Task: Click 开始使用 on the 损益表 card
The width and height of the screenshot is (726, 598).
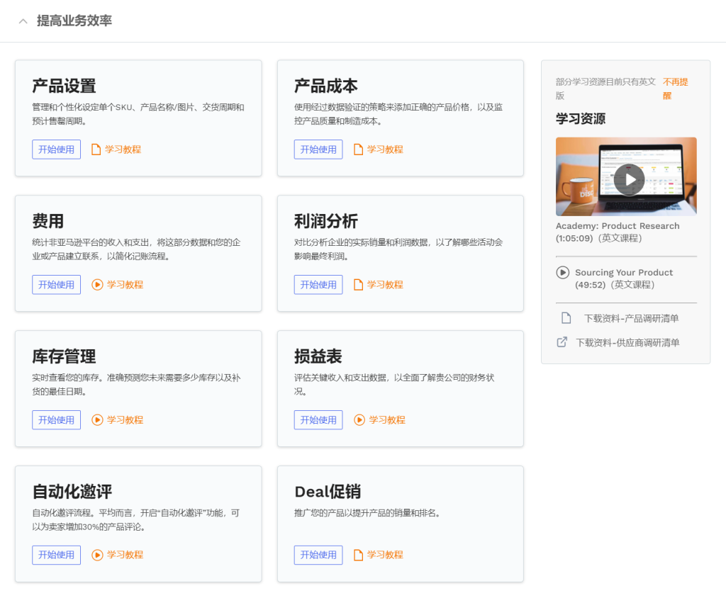Action: click(318, 419)
